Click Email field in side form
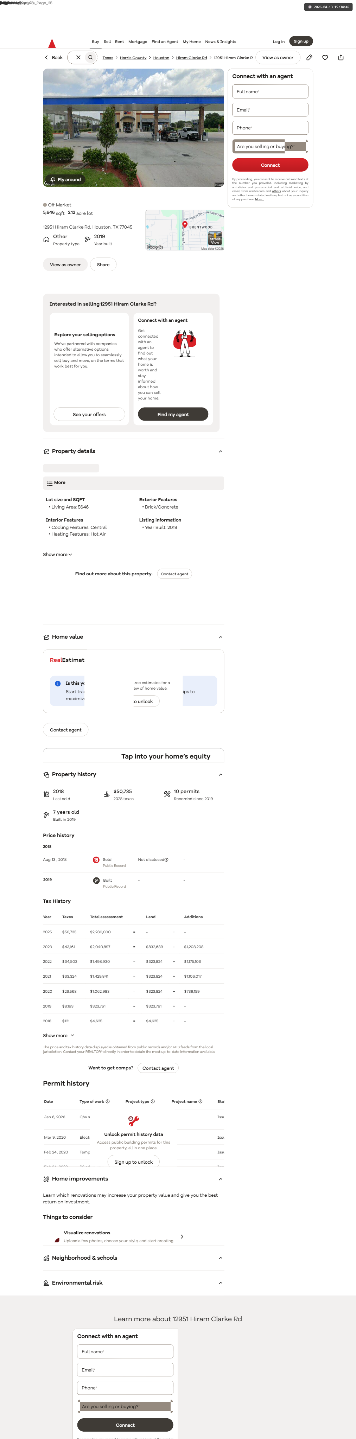Viewport: 356px width, 1439px height. pyautogui.click(x=271, y=110)
